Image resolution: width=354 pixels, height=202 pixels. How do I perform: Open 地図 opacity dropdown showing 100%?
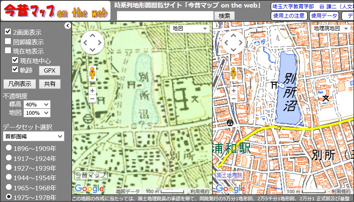pyautogui.click(x=37, y=113)
